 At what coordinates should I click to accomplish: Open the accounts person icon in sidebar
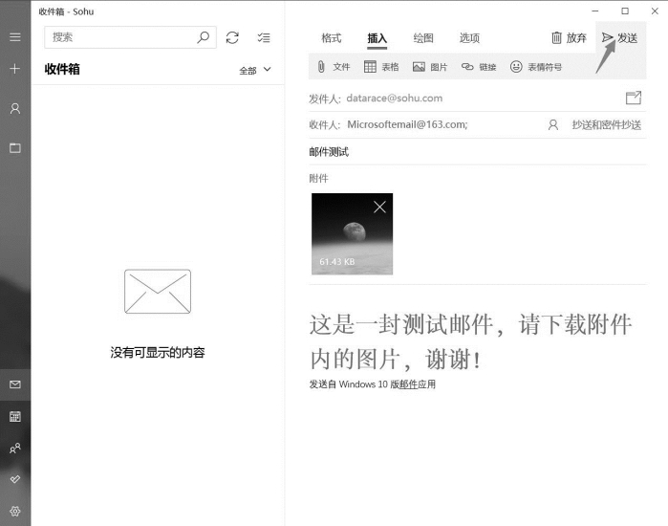15,109
